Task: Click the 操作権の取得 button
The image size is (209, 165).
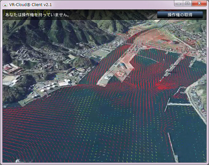Action: (180, 15)
